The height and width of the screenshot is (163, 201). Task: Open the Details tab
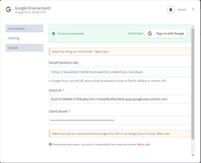click(x=24, y=48)
